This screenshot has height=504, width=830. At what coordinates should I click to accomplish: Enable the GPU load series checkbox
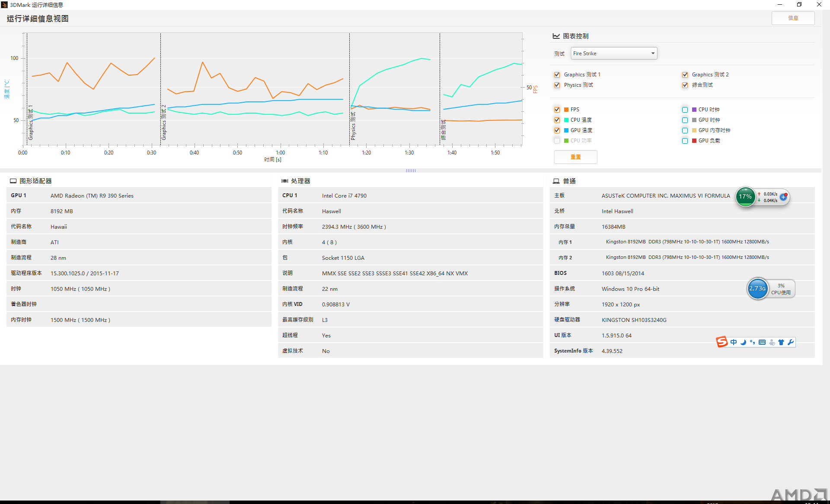click(x=685, y=141)
